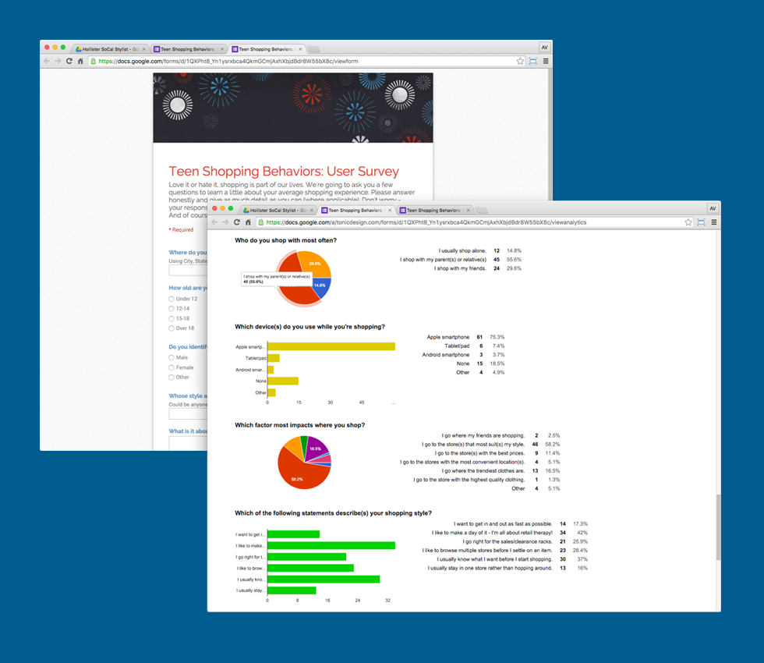Switch to last Teen Shopping Behaviors tab, rear window
Image resolution: width=764 pixels, height=663 pixels.
(x=265, y=49)
